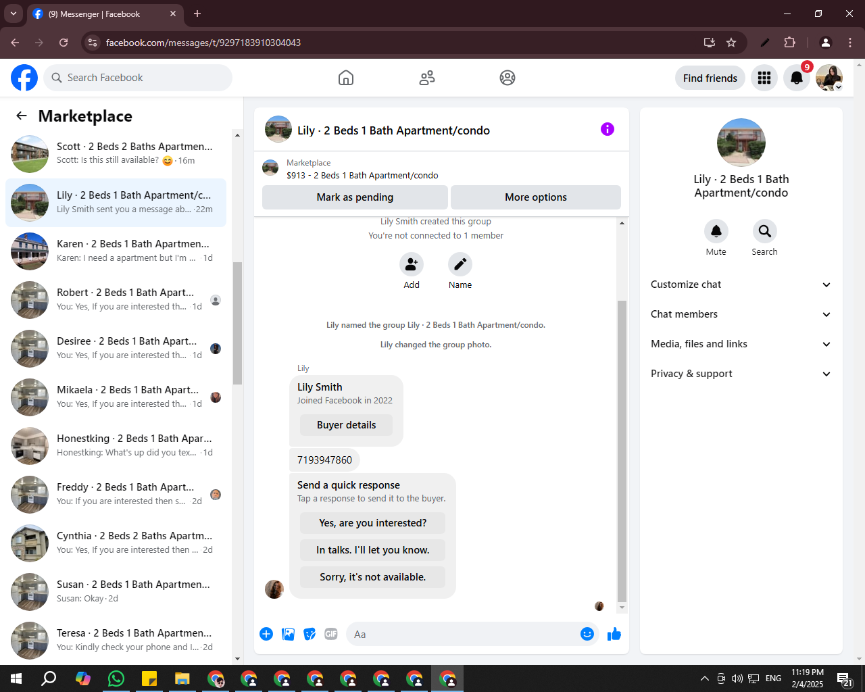Open the Freddy 2 Beds 1 Bath conversation
The width and height of the screenshot is (865, 692).
click(x=116, y=494)
